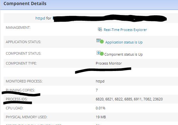The height and width of the screenshot is (125, 178).
Task: Select physical memory value '19 MB'
Action: click(x=101, y=117)
